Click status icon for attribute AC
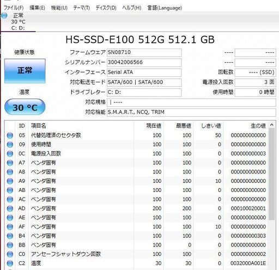The image size is (279, 270). [10, 199]
